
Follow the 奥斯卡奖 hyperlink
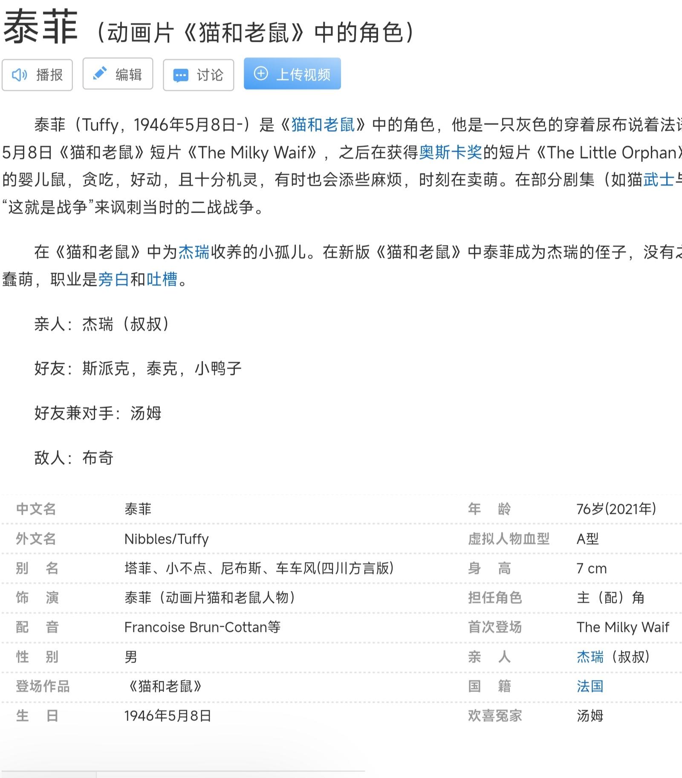451,152
